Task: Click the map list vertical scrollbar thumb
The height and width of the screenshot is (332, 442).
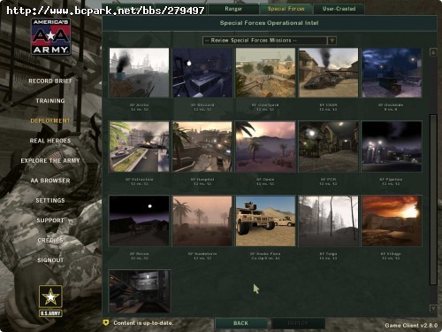Action: (433, 200)
